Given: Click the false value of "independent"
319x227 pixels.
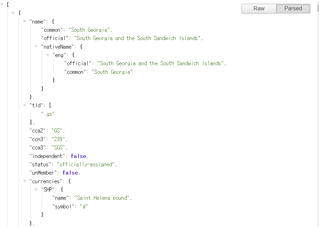Looking at the screenshot, I should tap(78, 156).
